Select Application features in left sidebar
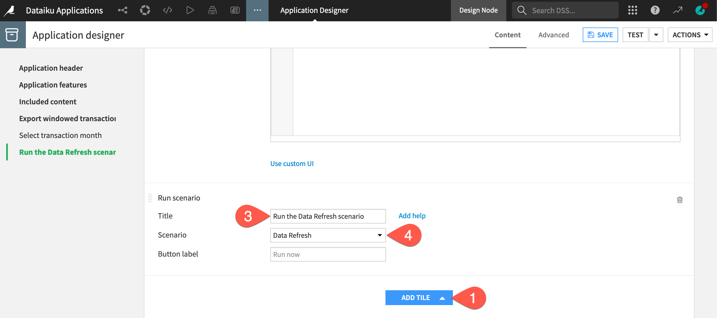The width and height of the screenshot is (717, 318). pyautogui.click(x=53, y=85)
